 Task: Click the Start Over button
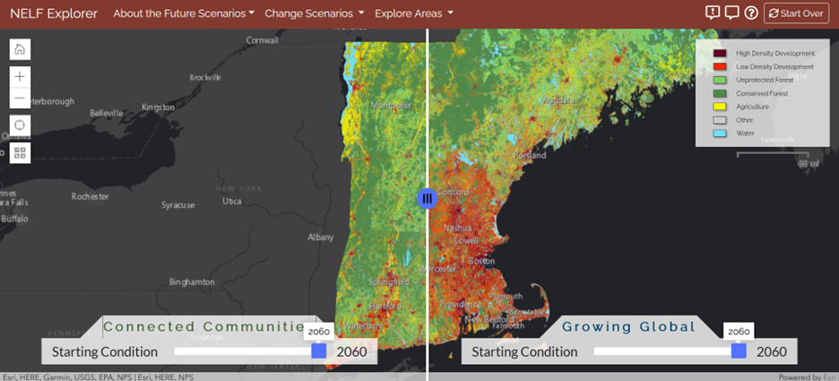click(x=796, y=13)
